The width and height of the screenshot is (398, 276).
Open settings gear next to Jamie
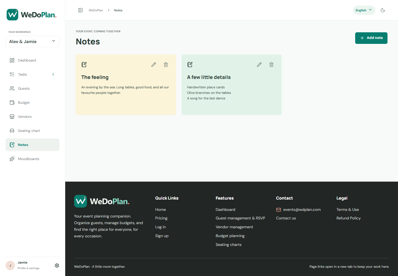click(x=57, y=266)
